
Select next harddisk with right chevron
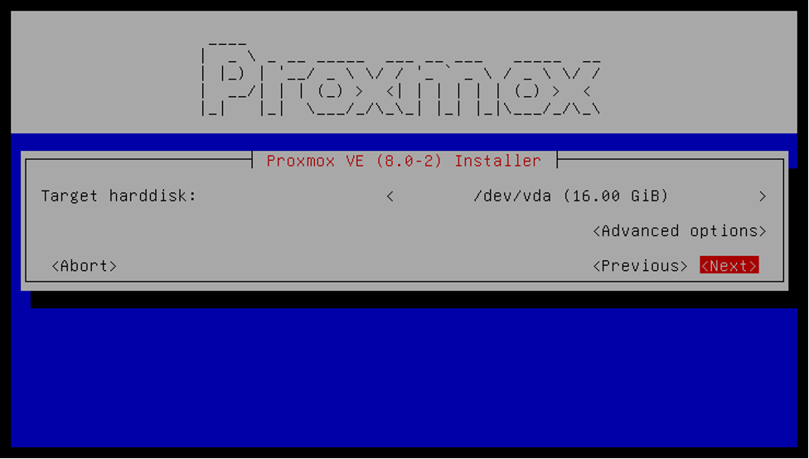pos(762,196)
